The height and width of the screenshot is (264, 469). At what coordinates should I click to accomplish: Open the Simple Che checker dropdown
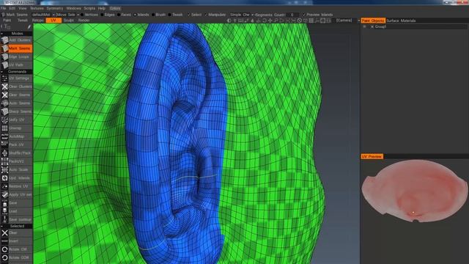(242, 15)
